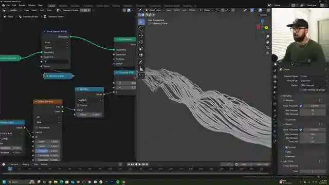This screenshot has width=329, height=185.
Task: Open the Object Mode dropdown in viewport
Action: [x=155, y=10]
